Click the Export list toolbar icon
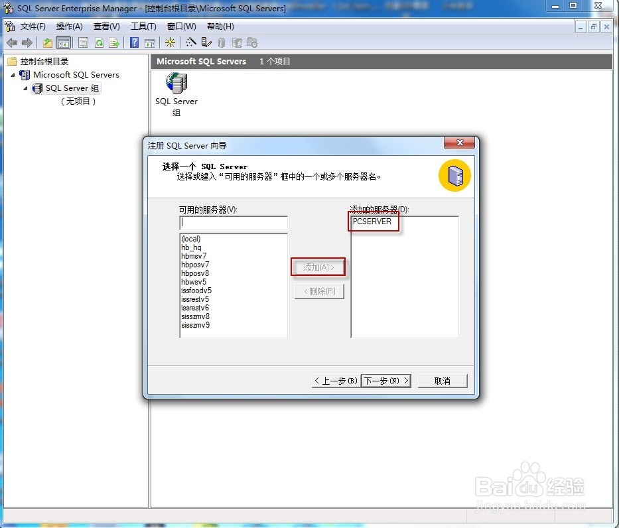 [114, 42]
